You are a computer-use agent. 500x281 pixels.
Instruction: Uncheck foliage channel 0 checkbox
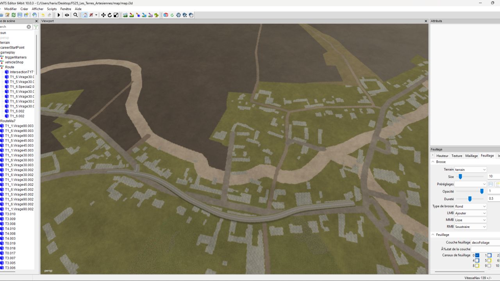click(x=477, y=255)
